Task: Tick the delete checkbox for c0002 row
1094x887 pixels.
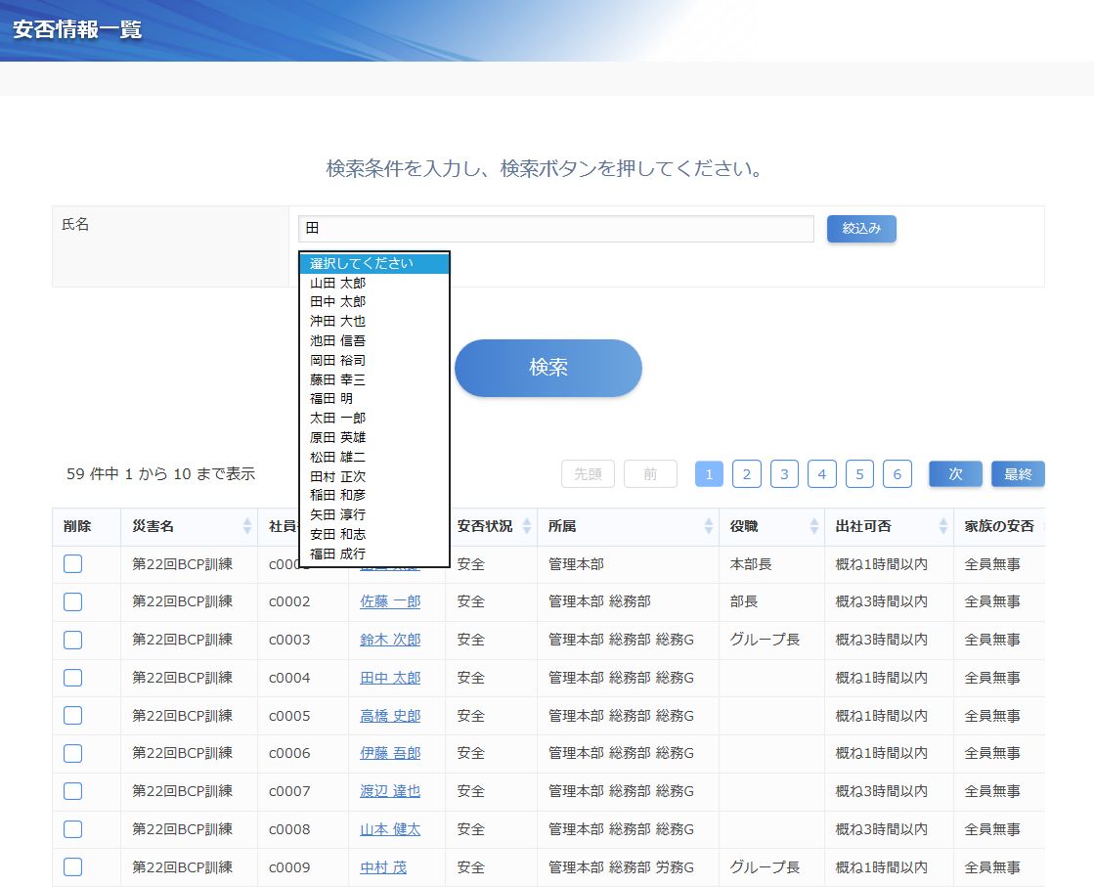Action: pos(73,601)
